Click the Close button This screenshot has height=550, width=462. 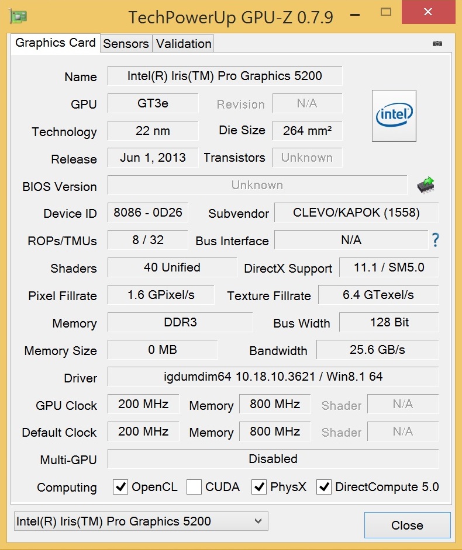[x=407, y=525]
